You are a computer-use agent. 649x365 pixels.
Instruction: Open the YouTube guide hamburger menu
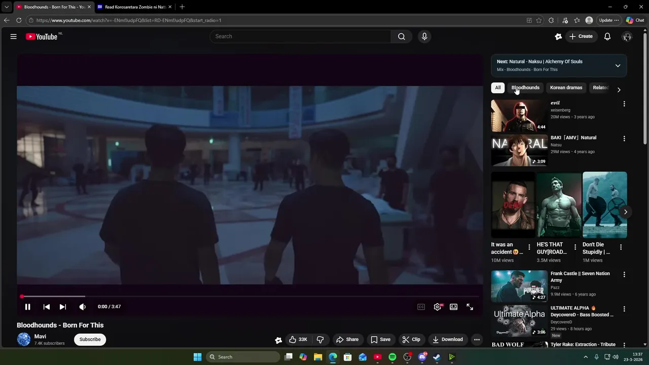[14, 36]
